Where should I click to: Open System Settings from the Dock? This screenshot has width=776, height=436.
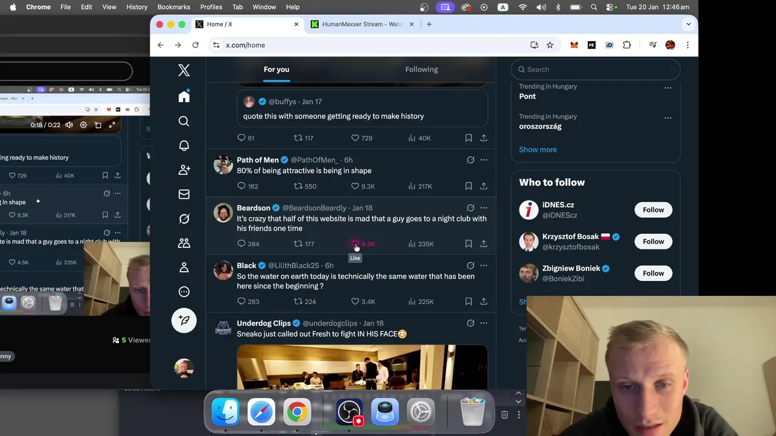tap(421, 412)
